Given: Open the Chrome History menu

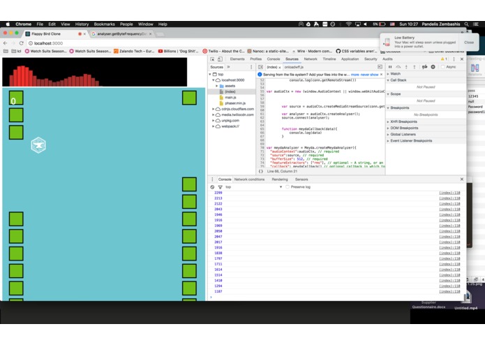Looking at the screenshot, I should 82,24.
